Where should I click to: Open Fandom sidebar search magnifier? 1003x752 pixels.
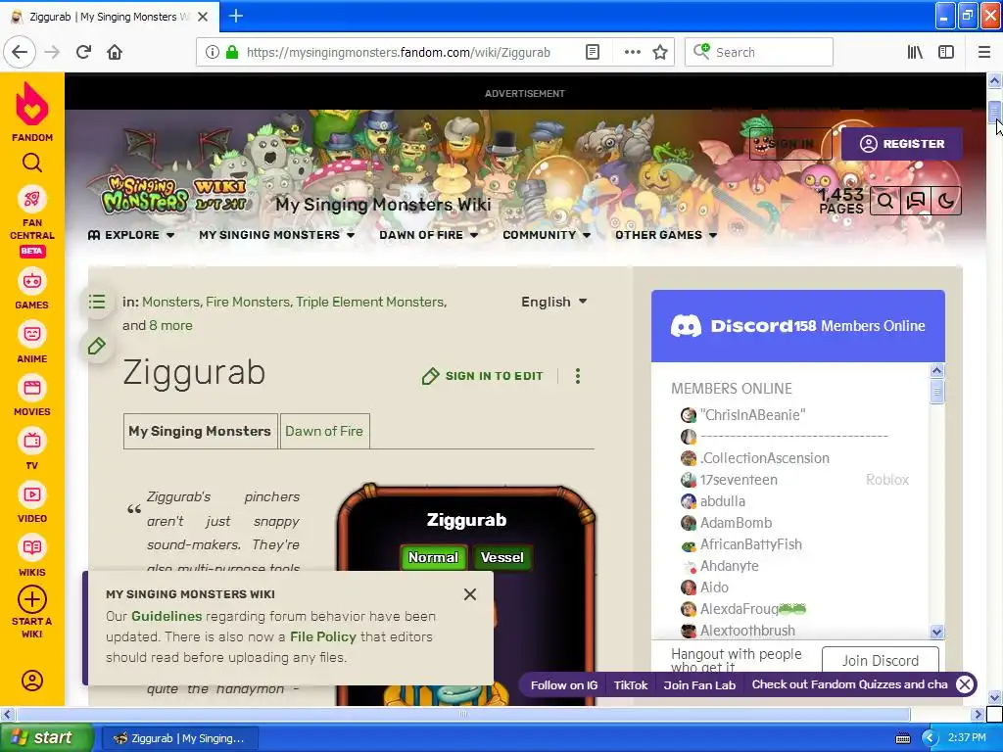(x=32, y=164)
